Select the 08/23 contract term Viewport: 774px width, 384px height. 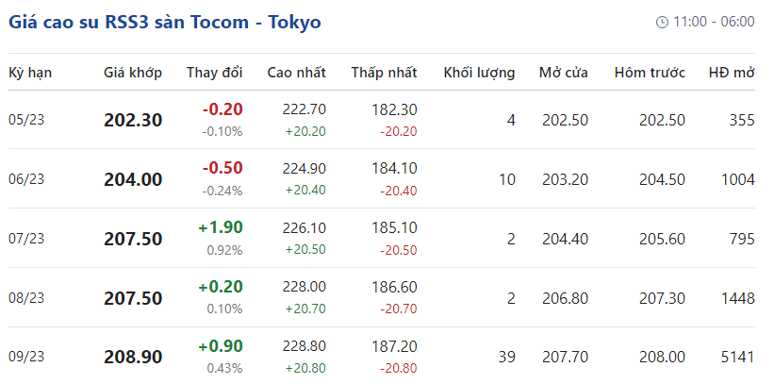point(26,298)
